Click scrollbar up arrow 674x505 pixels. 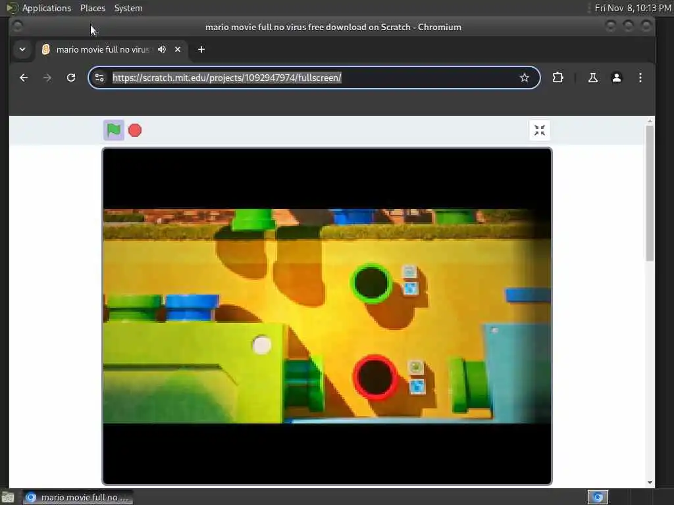(650, 122)
